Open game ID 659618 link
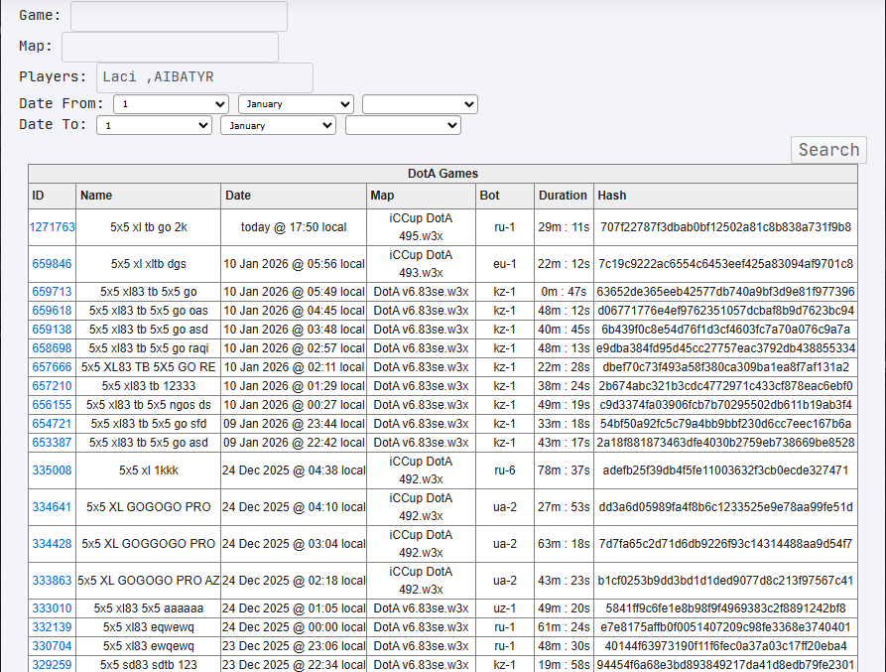The height and width of the screenshot is (672, 886). [x=52, y=311]
